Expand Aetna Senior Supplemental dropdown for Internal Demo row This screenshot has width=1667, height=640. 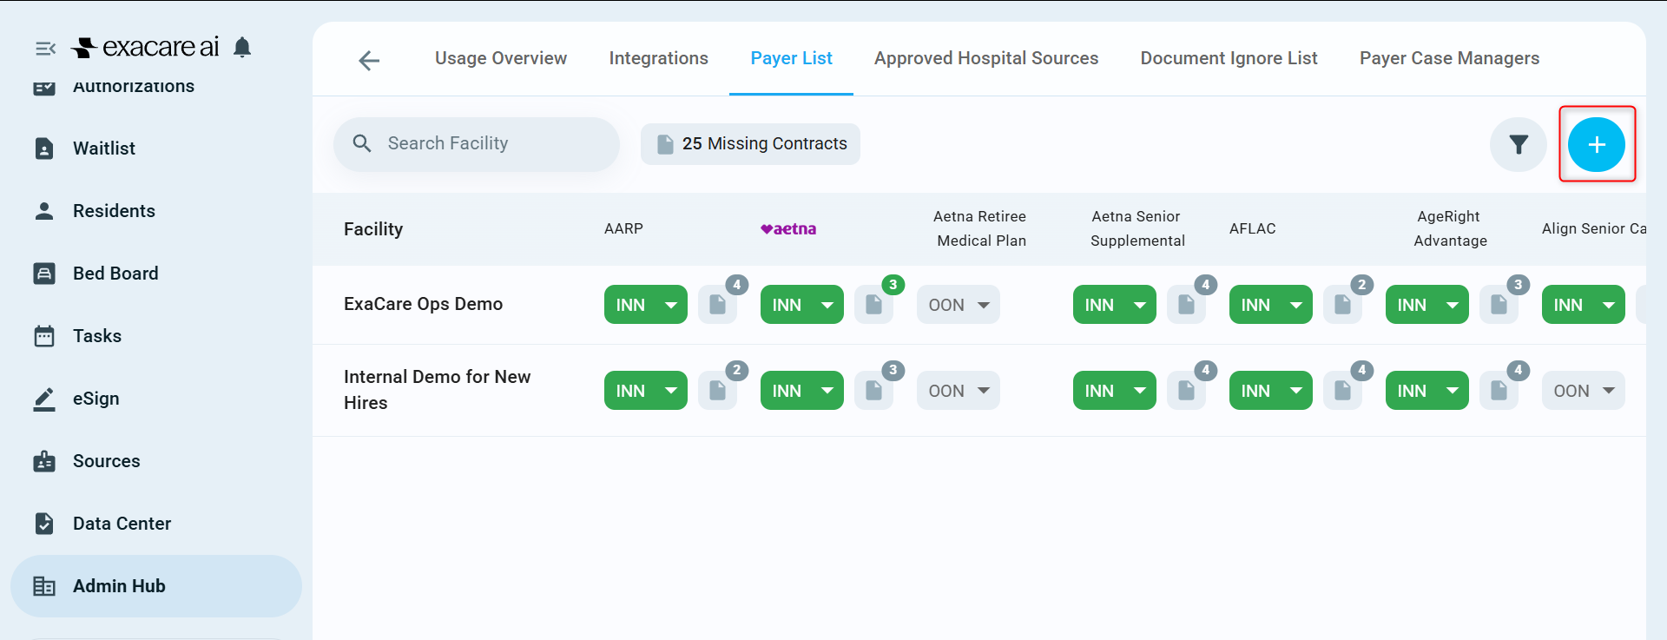(x=1115, y=391)
